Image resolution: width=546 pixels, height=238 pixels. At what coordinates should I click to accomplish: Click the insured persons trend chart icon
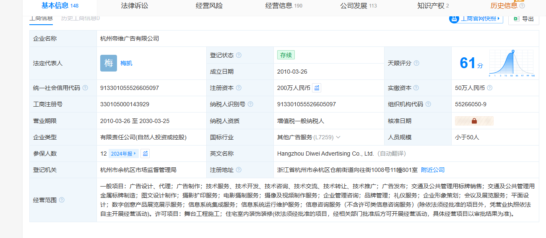[x=145, y=154]
